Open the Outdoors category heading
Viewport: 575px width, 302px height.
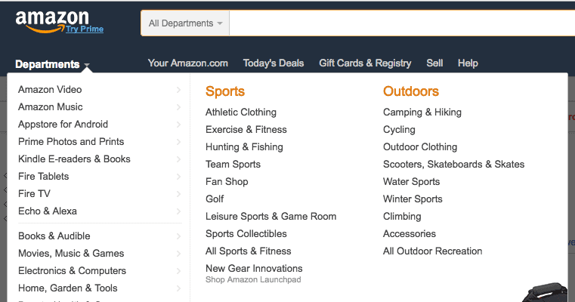tap(410, 91)
